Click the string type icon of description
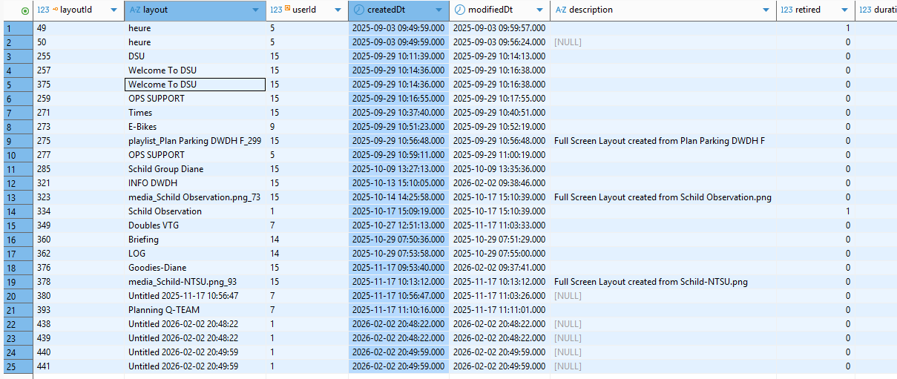Screen dimensions: 897x379 [561, 10]
